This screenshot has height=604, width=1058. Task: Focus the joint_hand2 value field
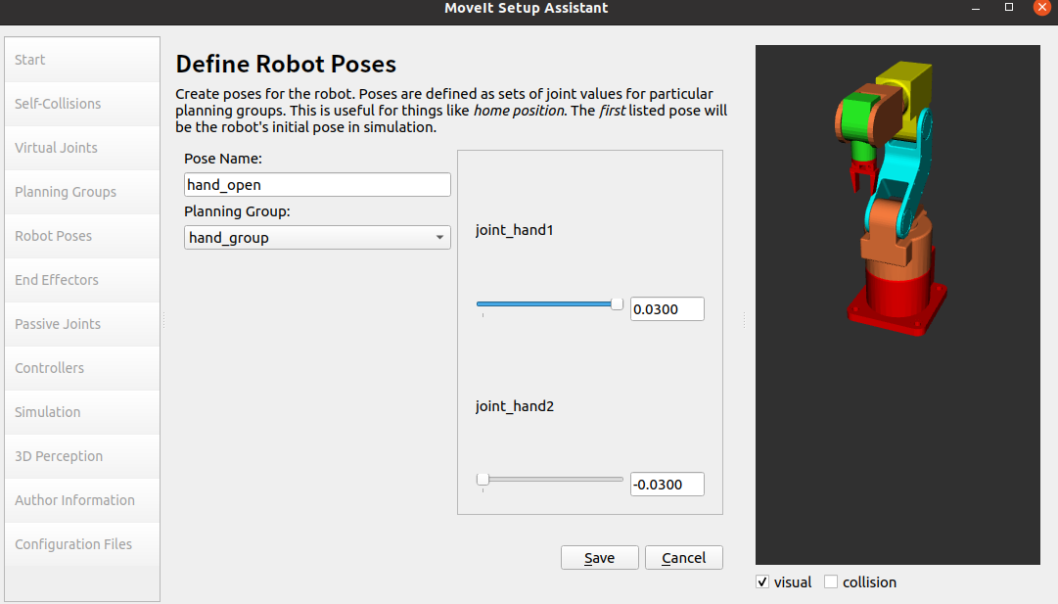[x=667, y=484]
